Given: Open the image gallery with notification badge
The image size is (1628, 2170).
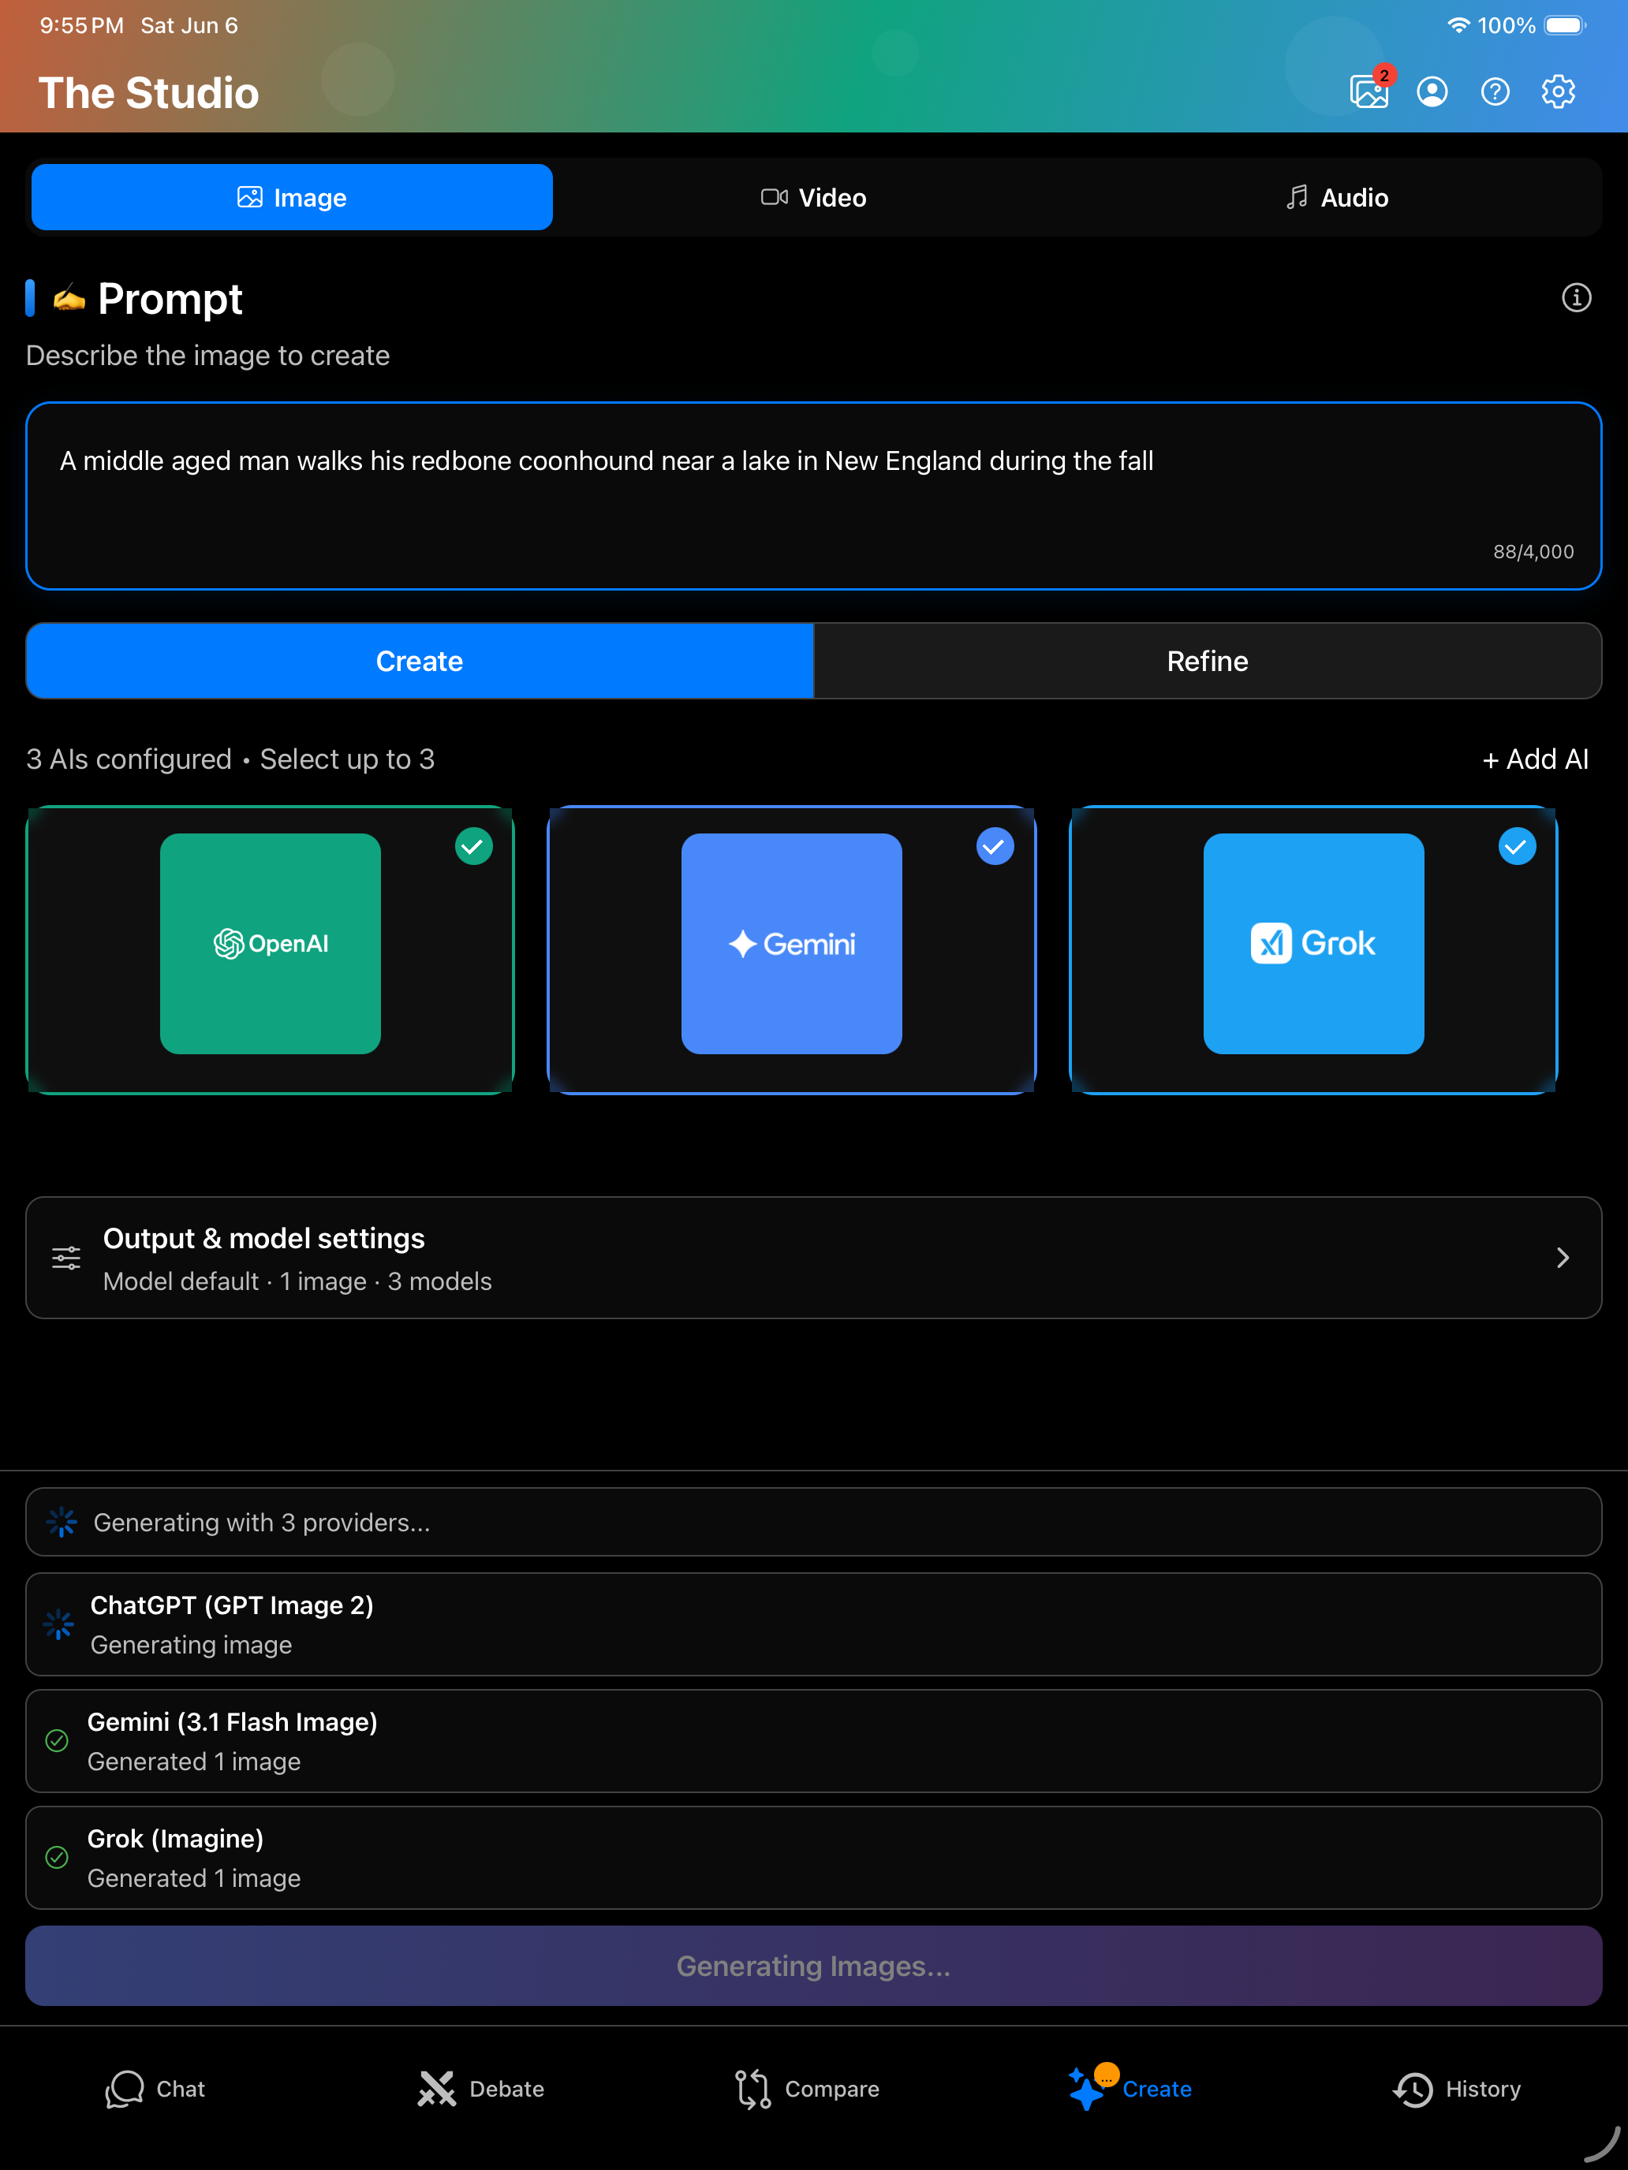Looking at the screenshot, I should point(1369,90).
